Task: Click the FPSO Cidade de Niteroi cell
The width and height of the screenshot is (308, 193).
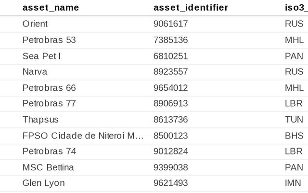Action: (83, 136)
